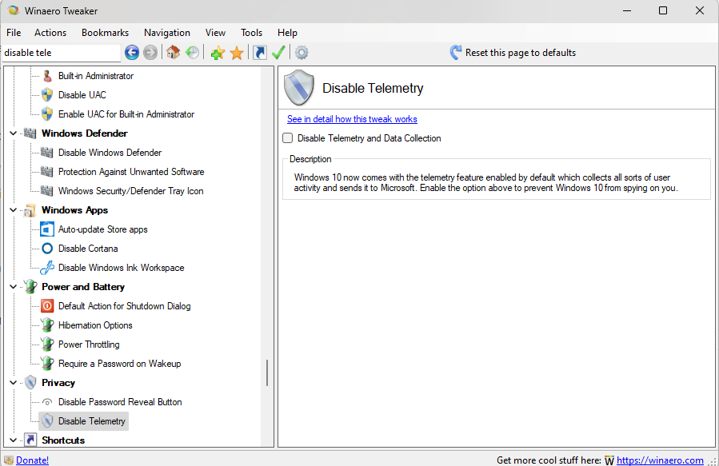Viewport: 719px width, 466px height.
Task: Select the Disable Telemetry tree item
Action: (92, 421)
